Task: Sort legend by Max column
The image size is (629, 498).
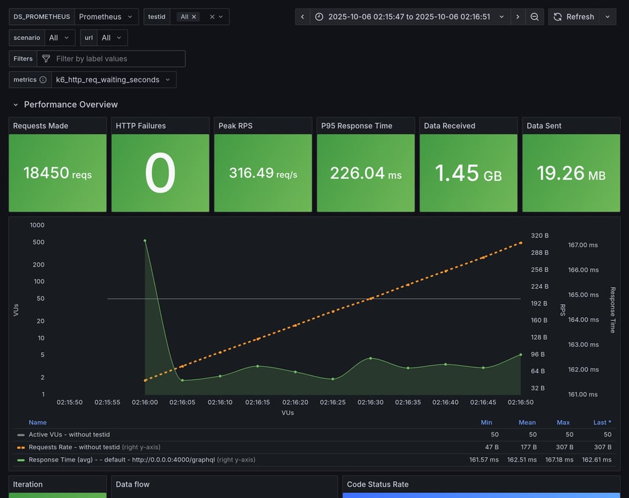Action: point(563,422)
